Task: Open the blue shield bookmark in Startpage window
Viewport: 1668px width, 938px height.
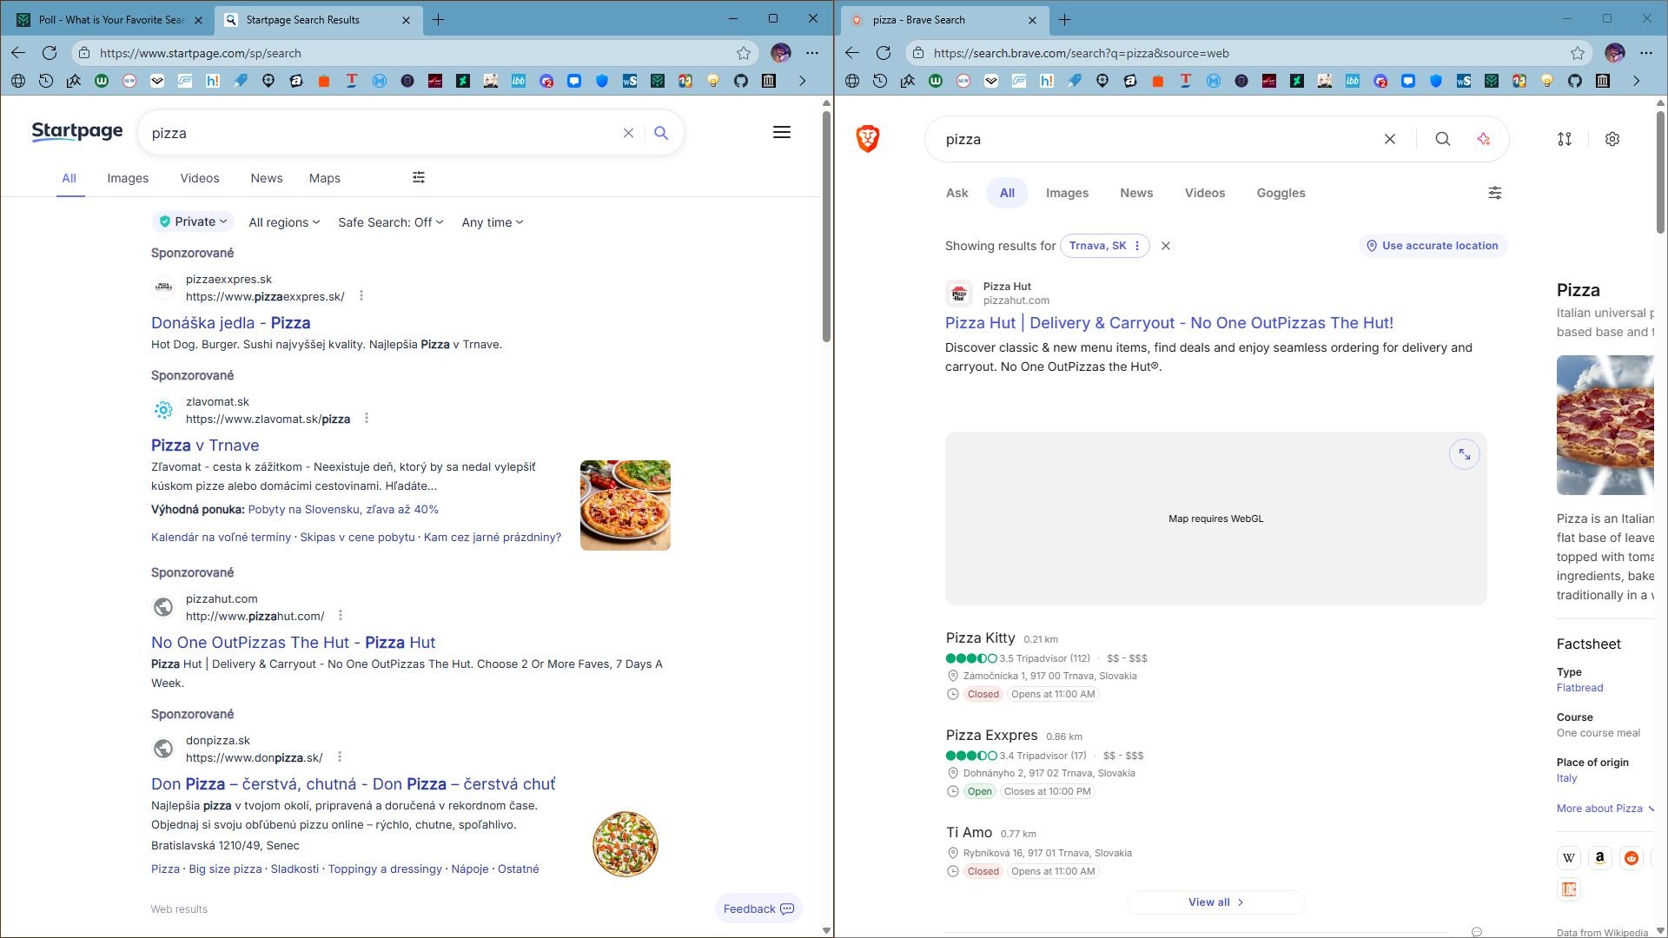Action: point(602,81)
